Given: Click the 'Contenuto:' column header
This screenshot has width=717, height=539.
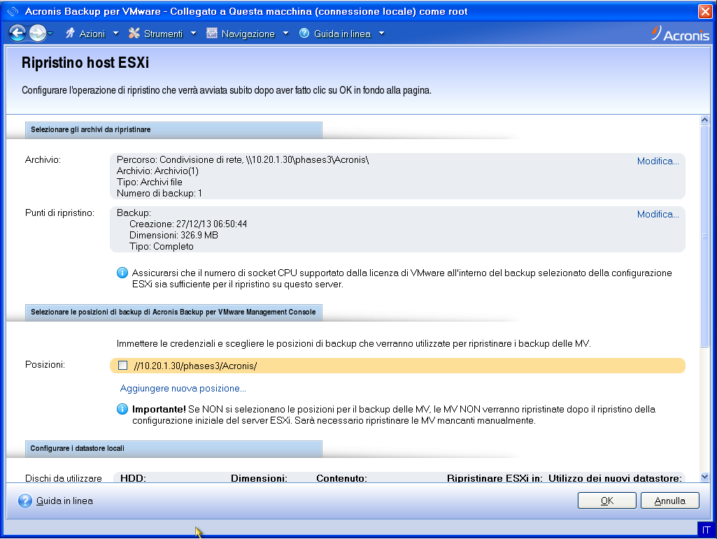Looking at the screenshot, I should point(341,478).
